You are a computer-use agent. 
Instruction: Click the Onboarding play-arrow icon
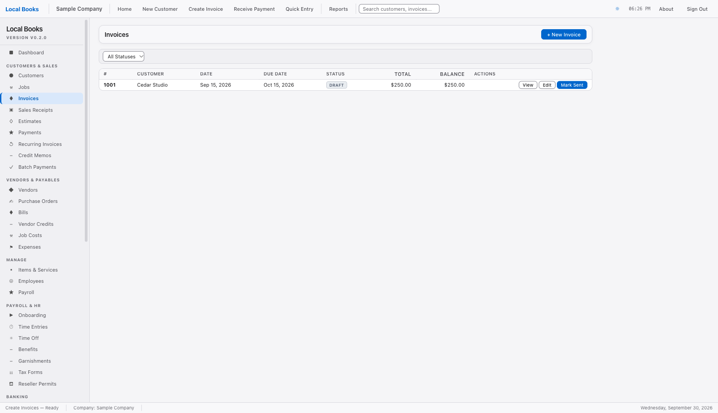(x=11, y=315)
